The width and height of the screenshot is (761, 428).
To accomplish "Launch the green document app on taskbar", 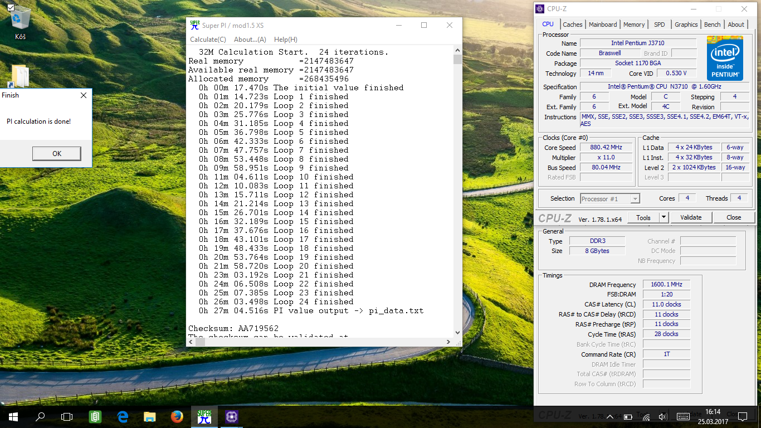I will [95, 416].
